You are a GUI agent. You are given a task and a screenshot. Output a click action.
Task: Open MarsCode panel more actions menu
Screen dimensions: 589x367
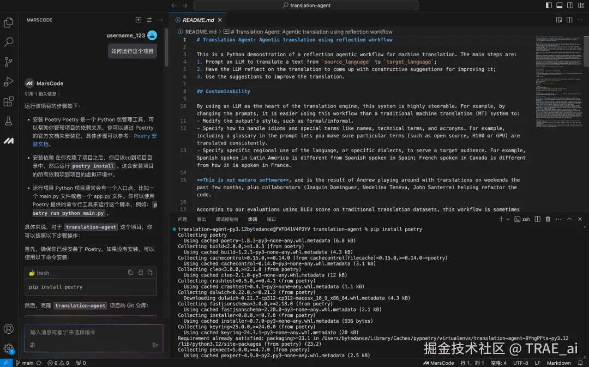[160, 20]
